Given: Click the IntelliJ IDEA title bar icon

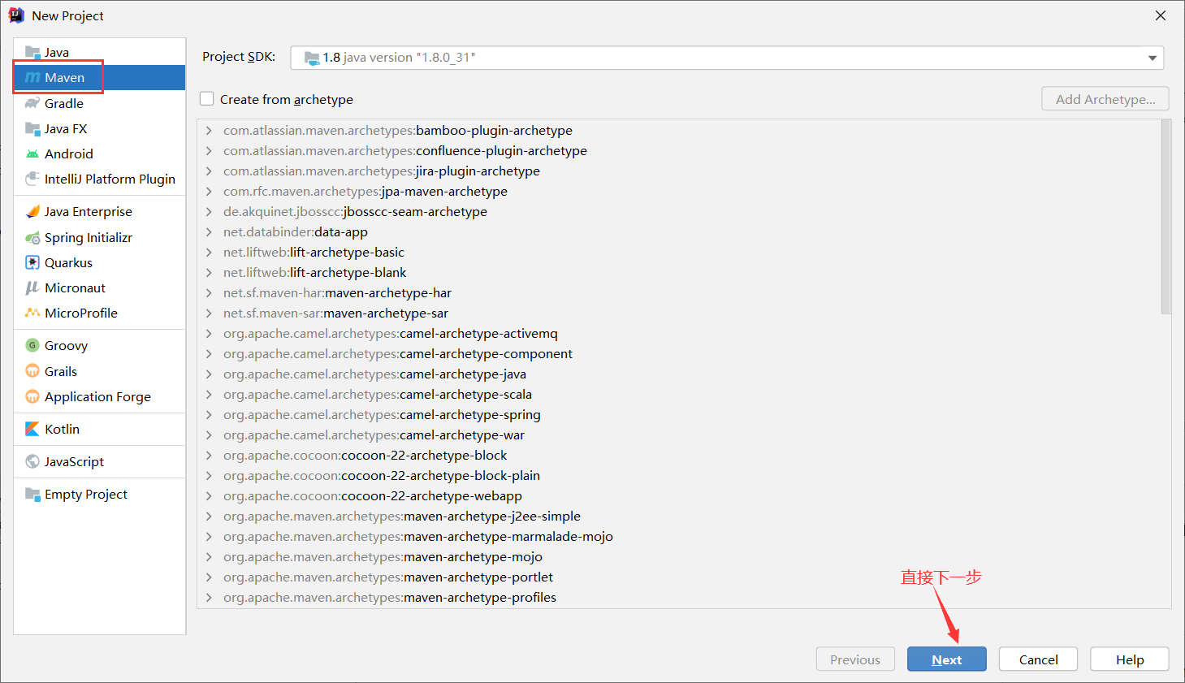Looking at the screenshot, I should [x=16, y=15].
